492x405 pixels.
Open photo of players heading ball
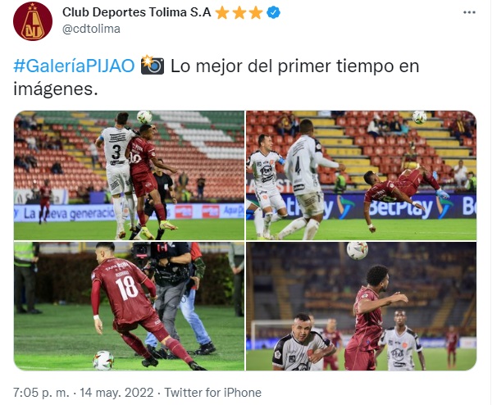click(129, 175)
